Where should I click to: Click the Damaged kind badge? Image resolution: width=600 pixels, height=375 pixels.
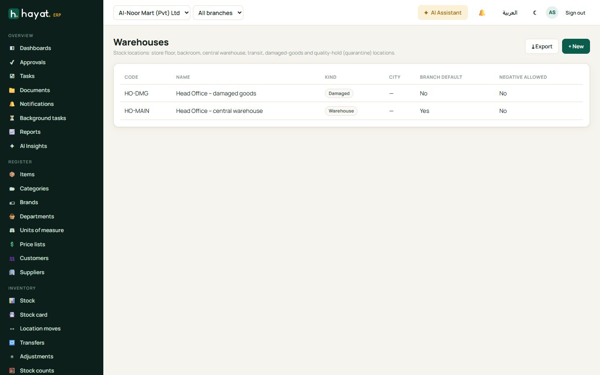339,93
